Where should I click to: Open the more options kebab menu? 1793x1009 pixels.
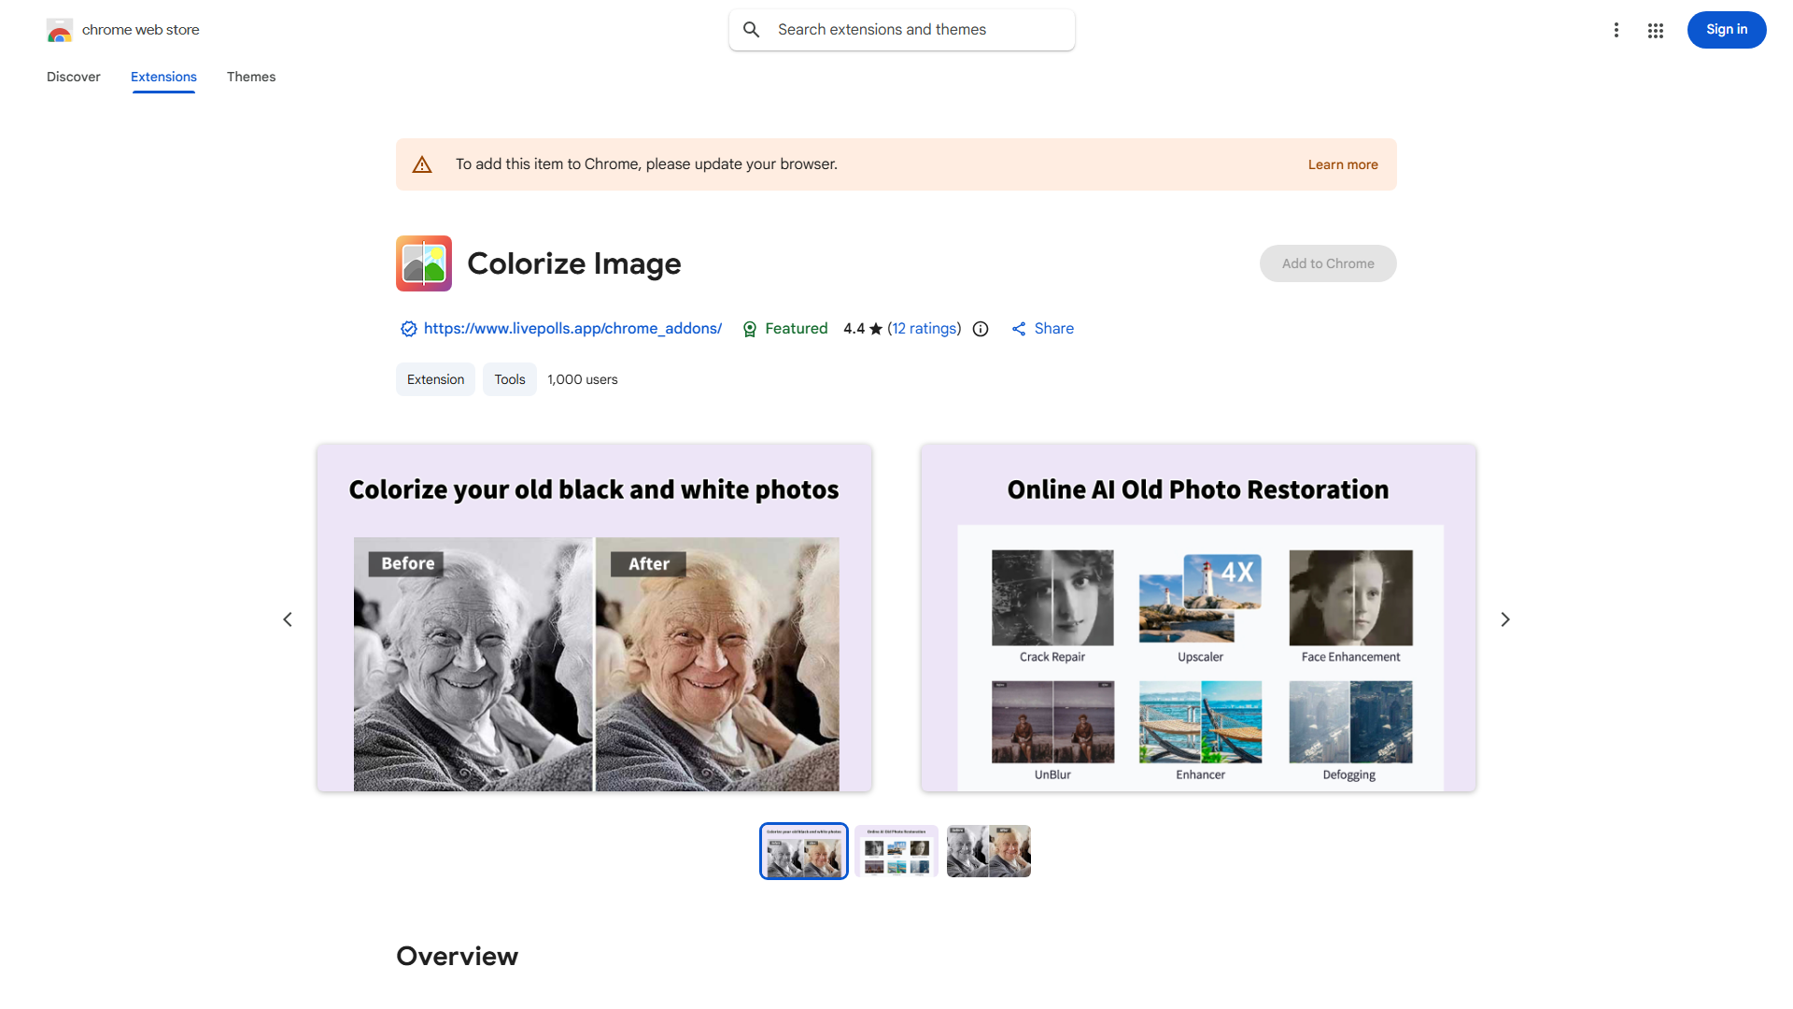click(x=1617, y=30)
